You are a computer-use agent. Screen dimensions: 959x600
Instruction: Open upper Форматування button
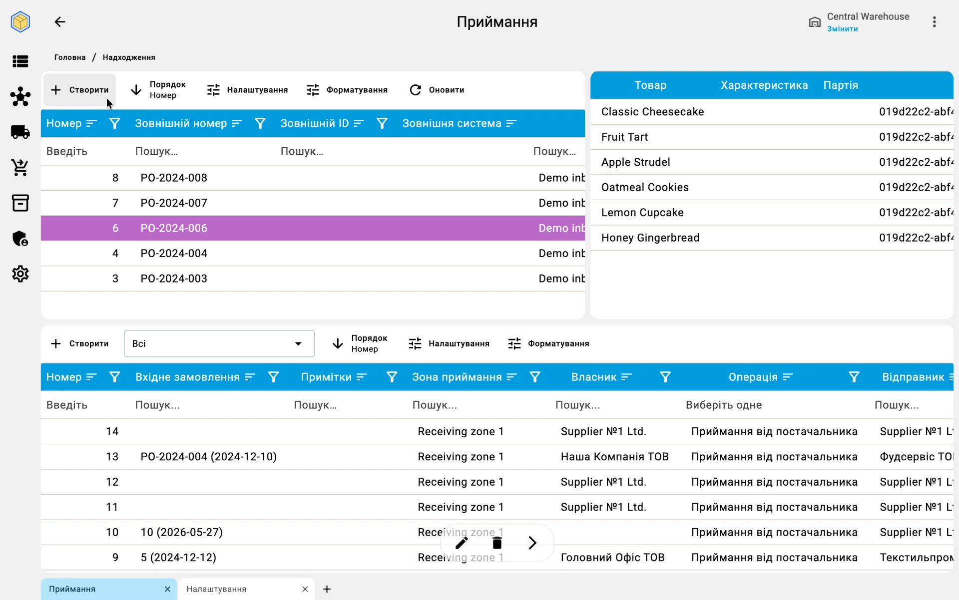pos(347,90)
